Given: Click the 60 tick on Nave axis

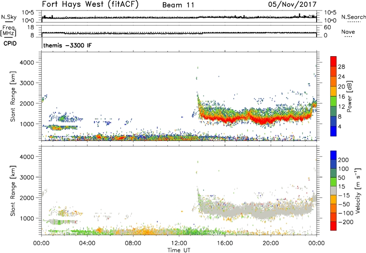Looking at the screenshot, I should pyautogui.click(x=327, y=27).
